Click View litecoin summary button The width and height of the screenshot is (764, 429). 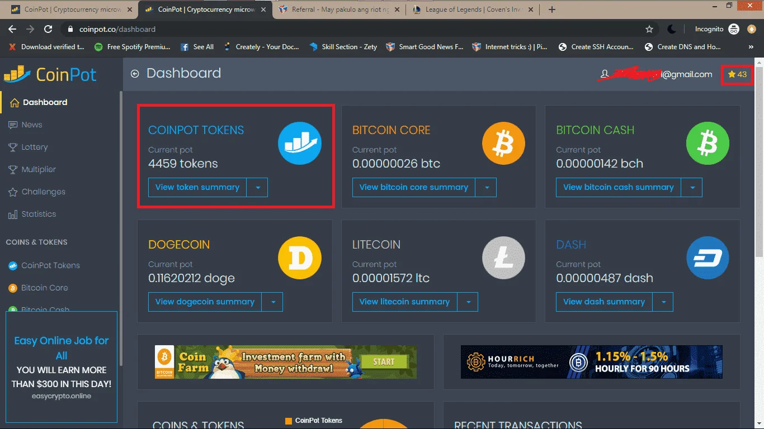click(x=404, y=302)
